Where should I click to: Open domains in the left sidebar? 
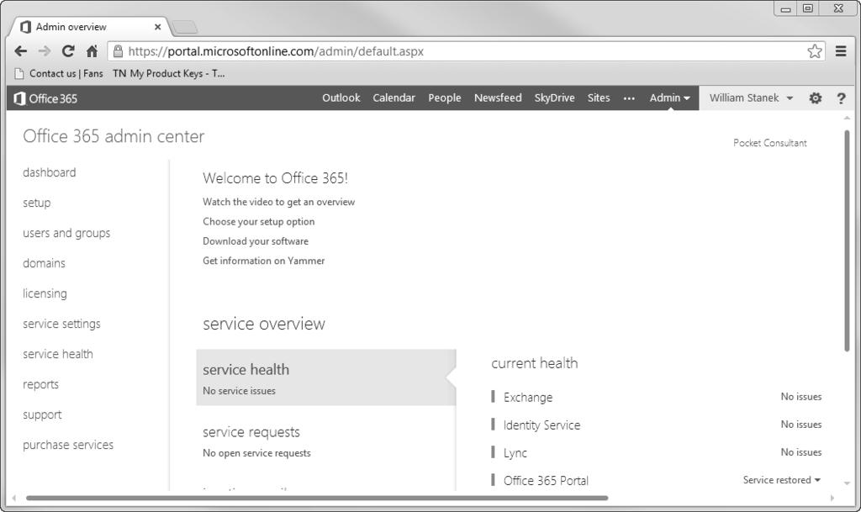point(44,263)
